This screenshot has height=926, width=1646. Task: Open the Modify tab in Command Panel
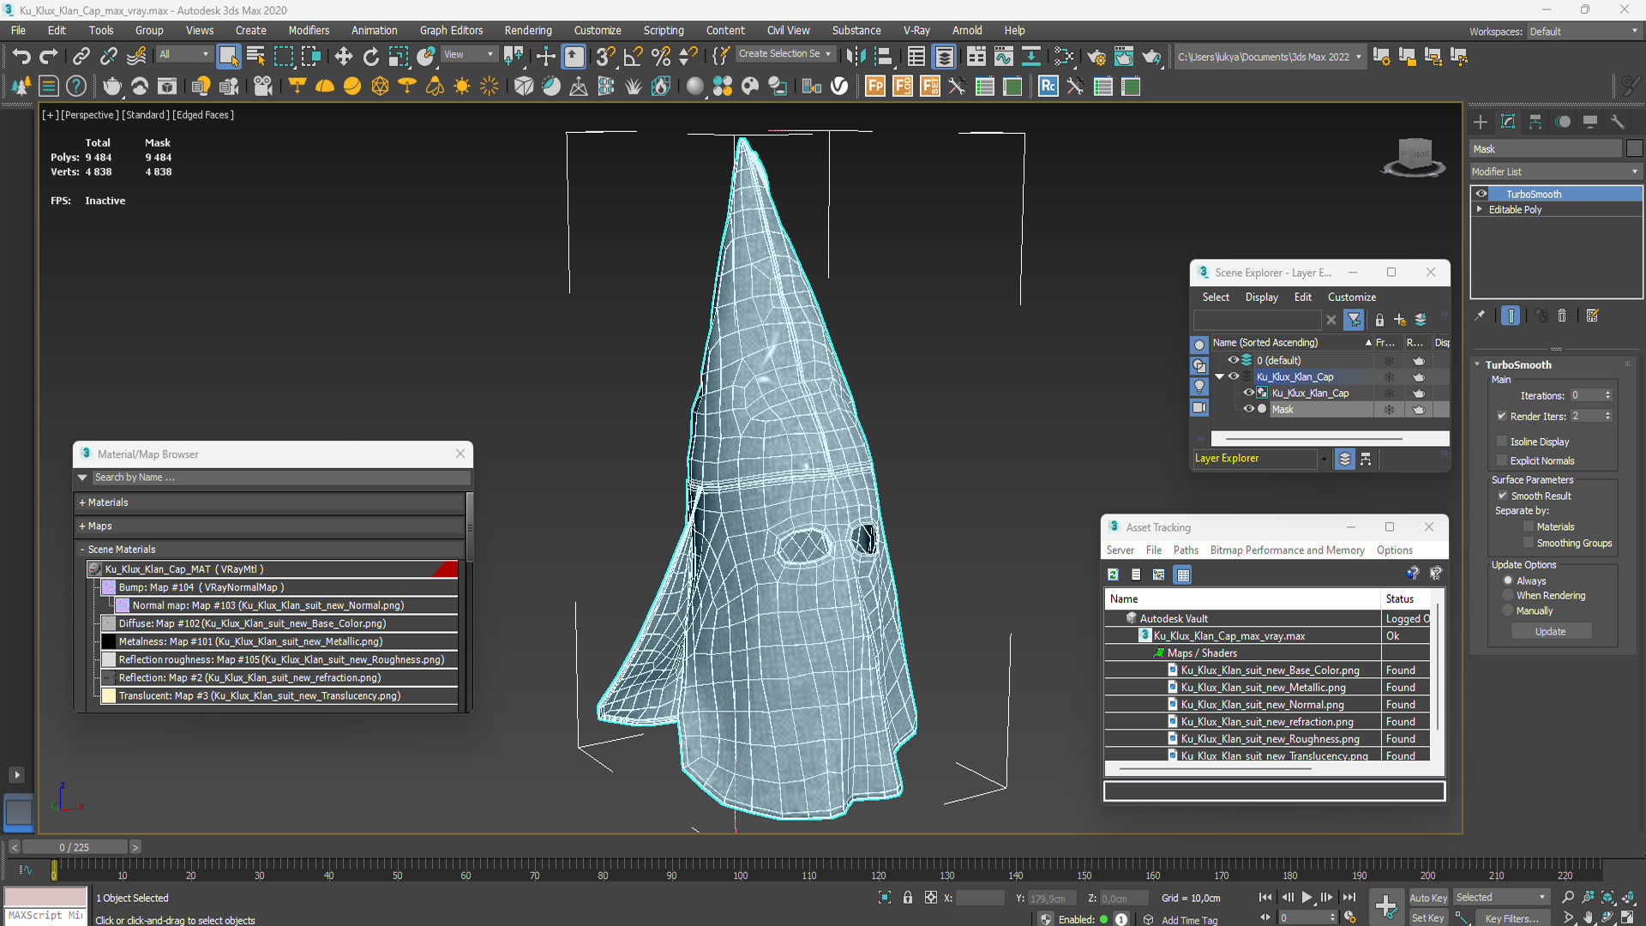[1508, 122]
